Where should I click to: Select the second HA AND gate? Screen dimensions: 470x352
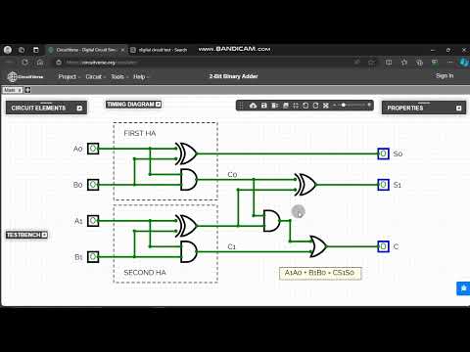pyautogui.click(x=189, y=251)
